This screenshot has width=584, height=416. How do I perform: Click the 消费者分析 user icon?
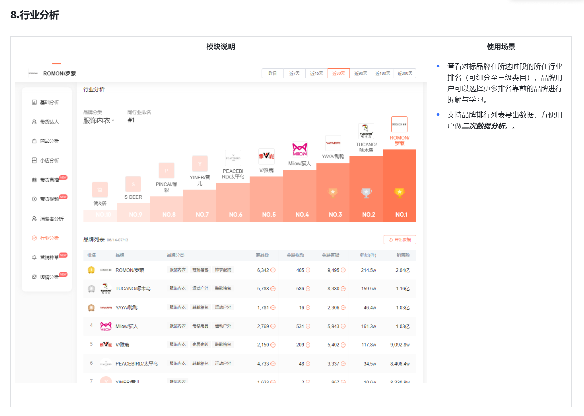click(34, 219)
